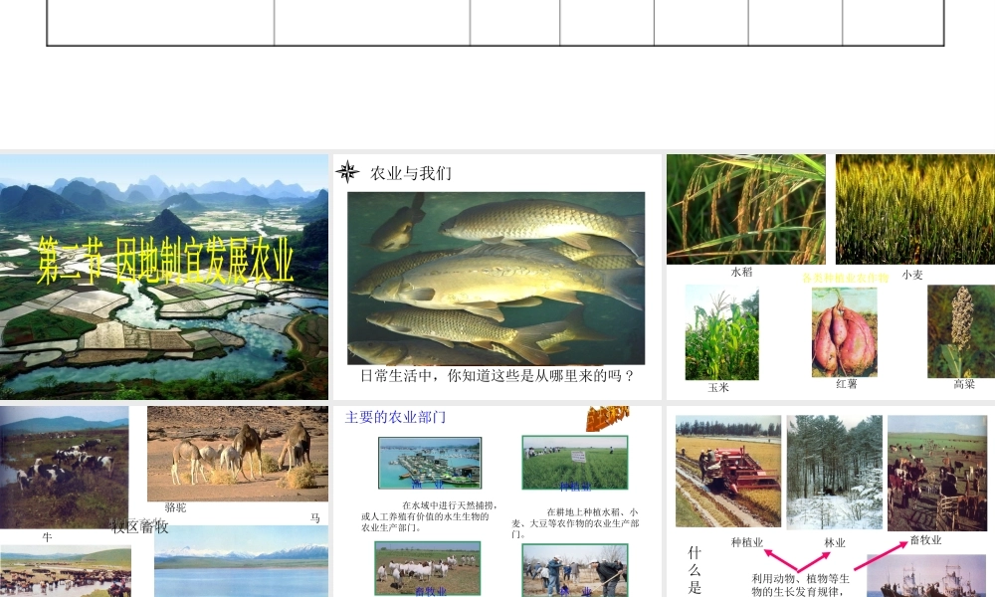
Task: Select the compass star icon beside 农业与我们
Action: click(347, 172)
